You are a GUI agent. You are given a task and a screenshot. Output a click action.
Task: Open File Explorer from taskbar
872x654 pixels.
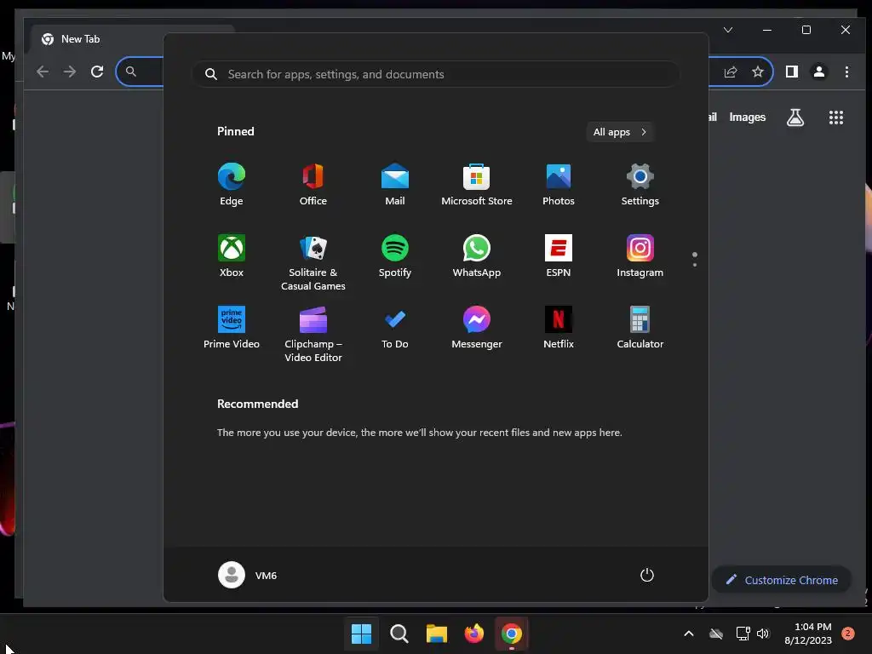pyautogui.click(x=437, y=634)
